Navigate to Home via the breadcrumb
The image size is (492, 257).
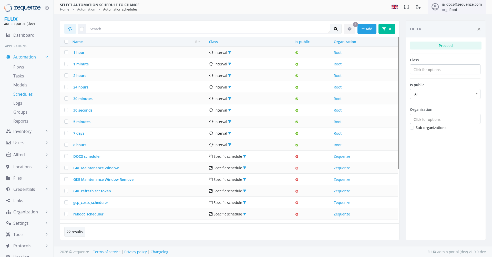point(64,9)
